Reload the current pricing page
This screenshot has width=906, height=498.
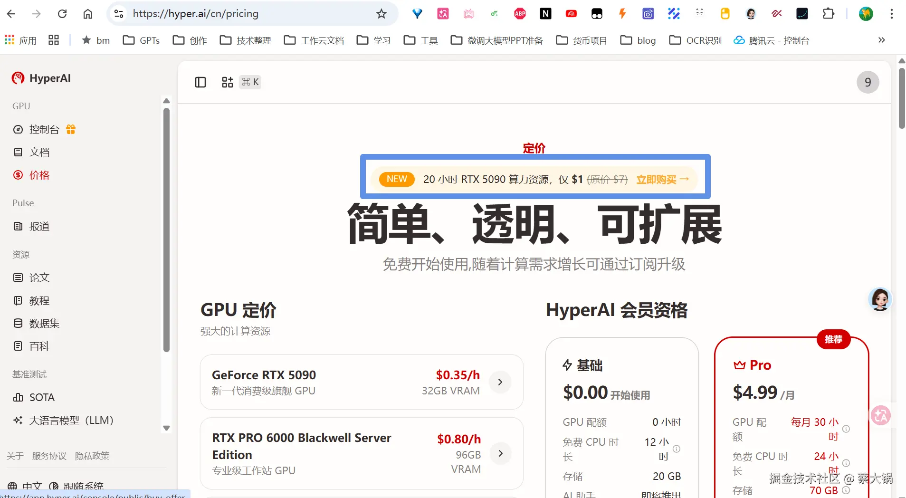point(62,14)
